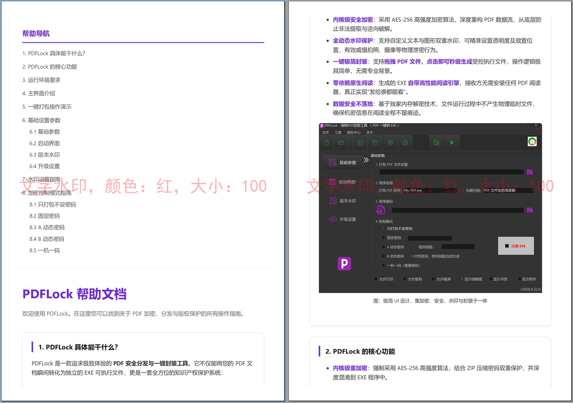Image resolution: width=573 pixels, height=403 pixels.
Task: Select the 固定密码 radio button
Action: tap(384, 238)
